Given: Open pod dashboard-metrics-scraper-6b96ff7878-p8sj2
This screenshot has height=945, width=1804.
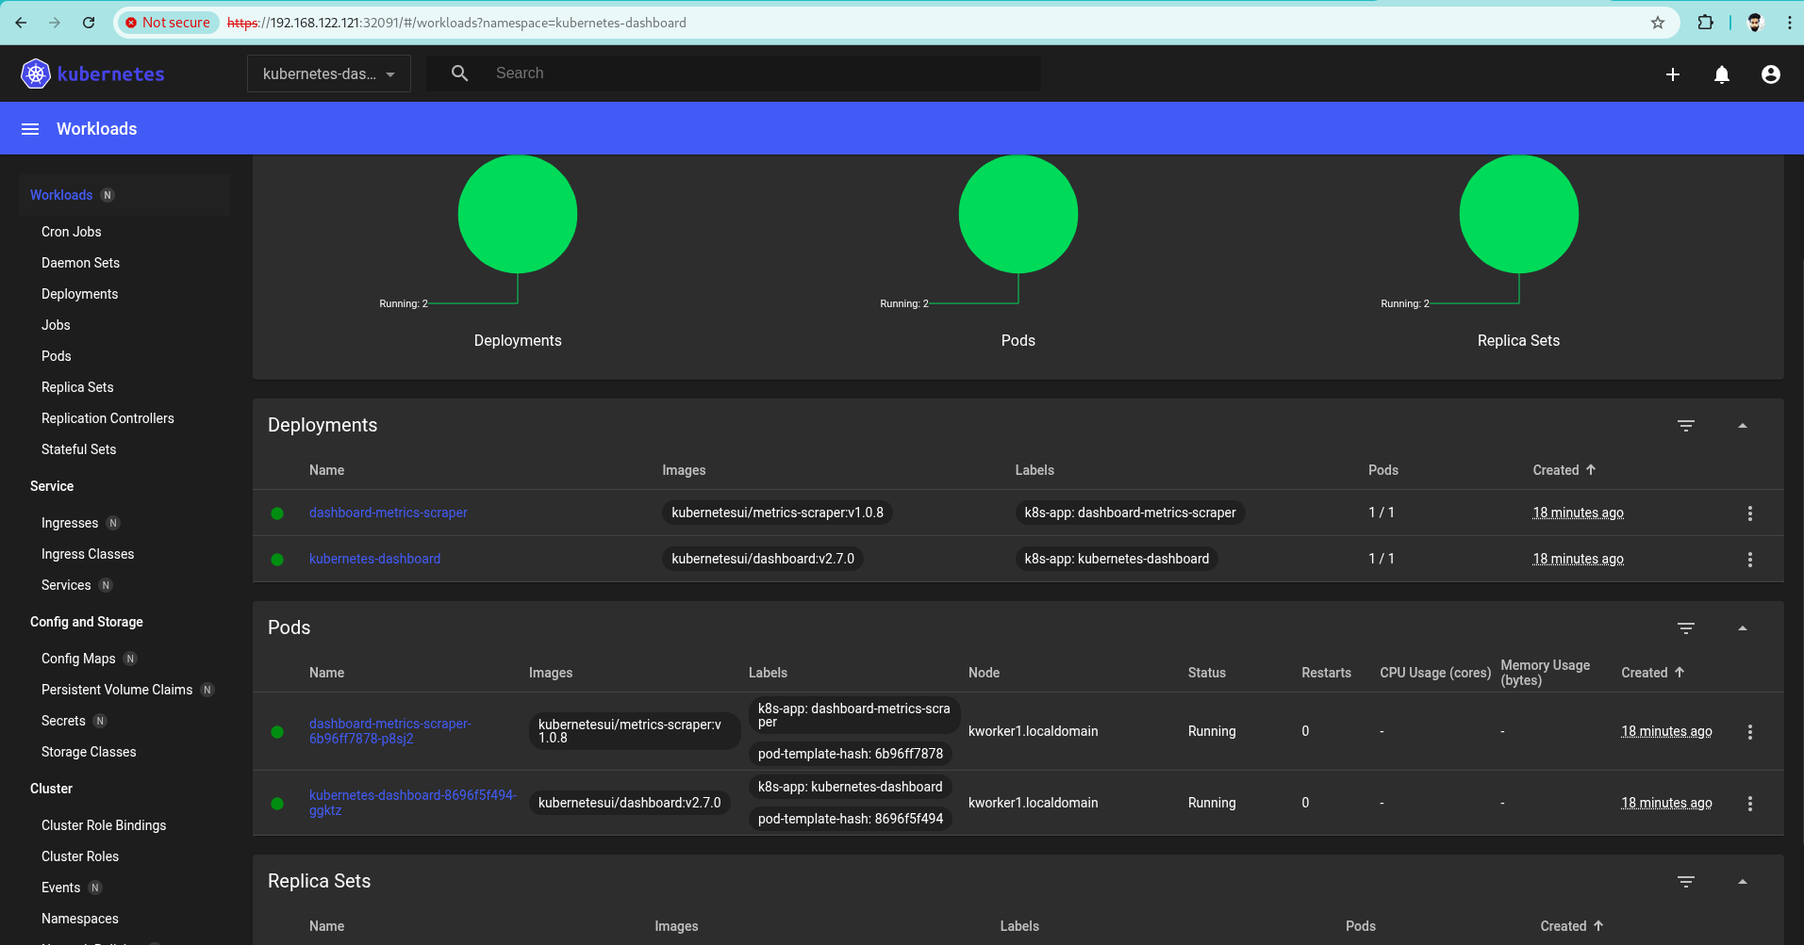Looking at the screenshot, I should coord(390,731).
